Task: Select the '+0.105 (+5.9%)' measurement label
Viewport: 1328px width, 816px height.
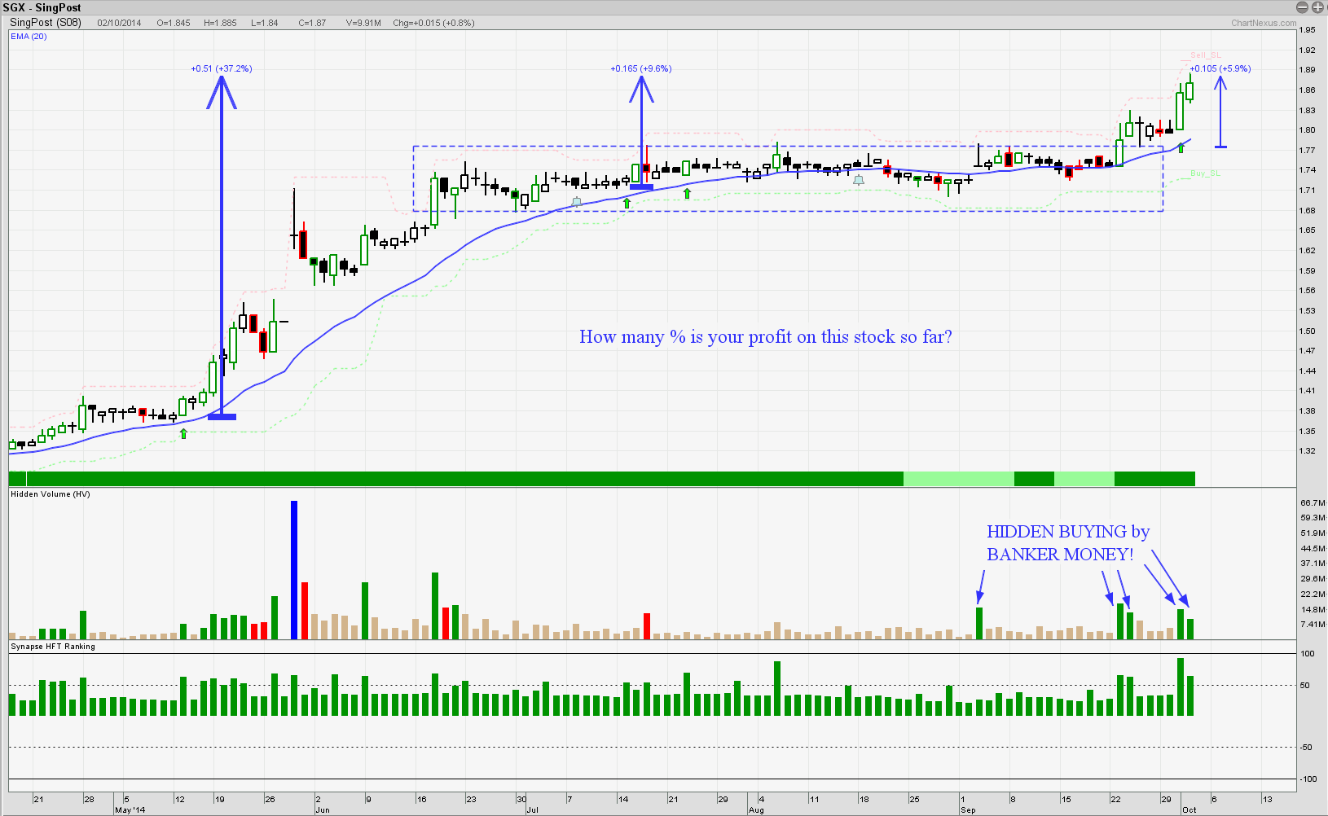Action: [1220, 68]
